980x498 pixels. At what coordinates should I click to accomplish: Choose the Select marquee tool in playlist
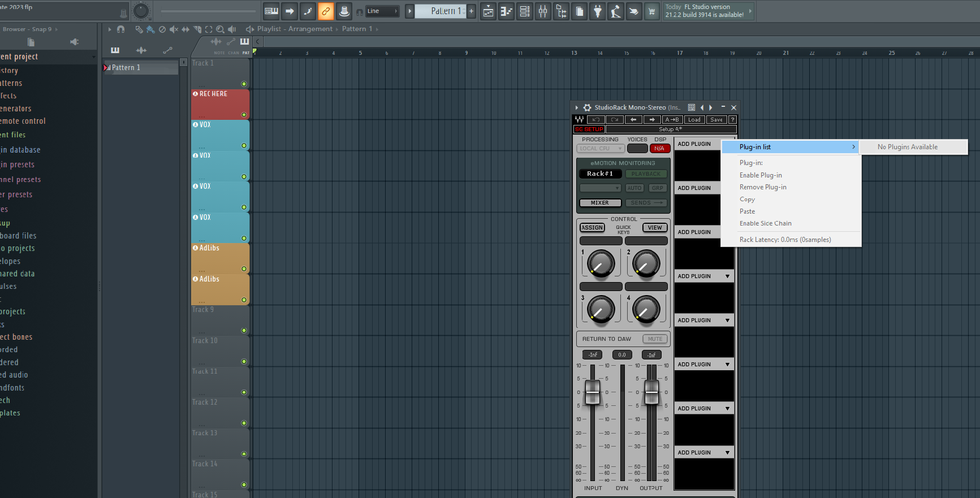[209, 29]
